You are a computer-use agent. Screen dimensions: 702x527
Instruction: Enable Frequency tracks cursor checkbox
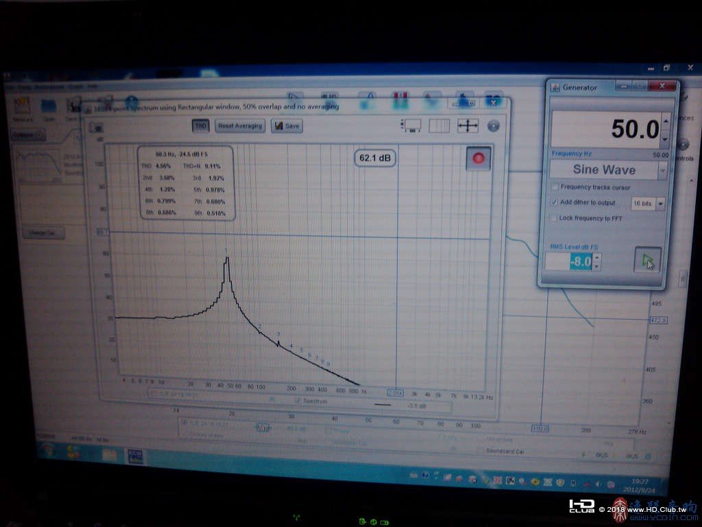click(555, 187)
